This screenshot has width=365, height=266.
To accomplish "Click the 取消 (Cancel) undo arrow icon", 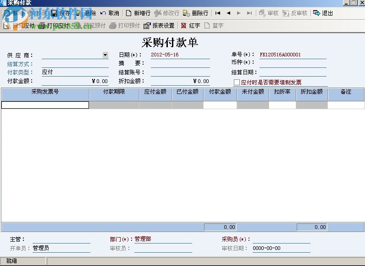I will tap(103, 13).
